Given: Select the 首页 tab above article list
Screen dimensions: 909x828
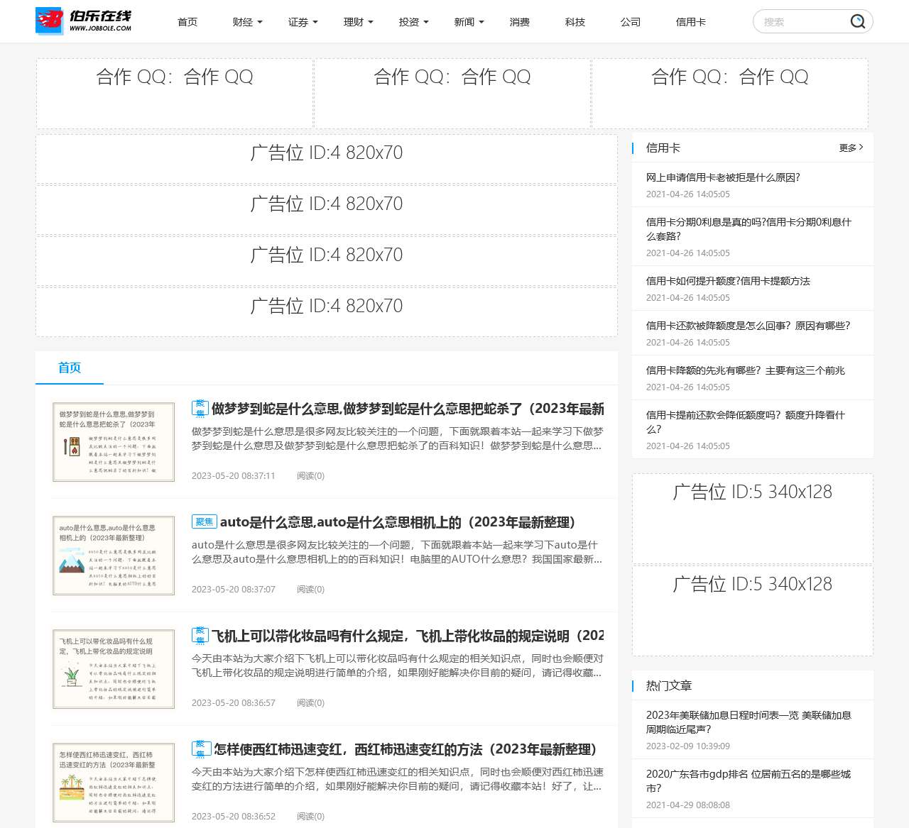Looking at the screenshot, I should coord(70,368).
